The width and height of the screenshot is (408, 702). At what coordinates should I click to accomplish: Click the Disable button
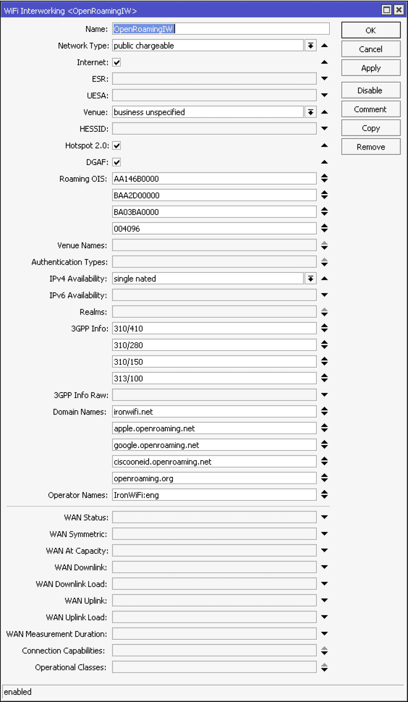pyautogui.click(x=371, y=90)
